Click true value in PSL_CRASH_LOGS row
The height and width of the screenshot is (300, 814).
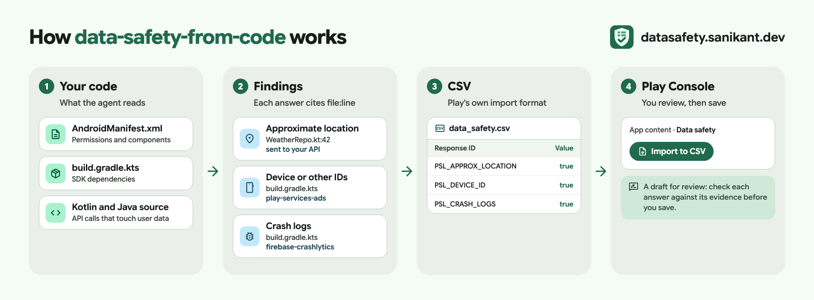click(566, 204)
